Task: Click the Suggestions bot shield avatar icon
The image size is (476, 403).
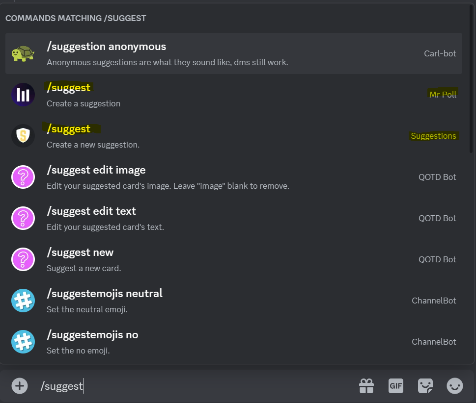Action: (22, 136)
